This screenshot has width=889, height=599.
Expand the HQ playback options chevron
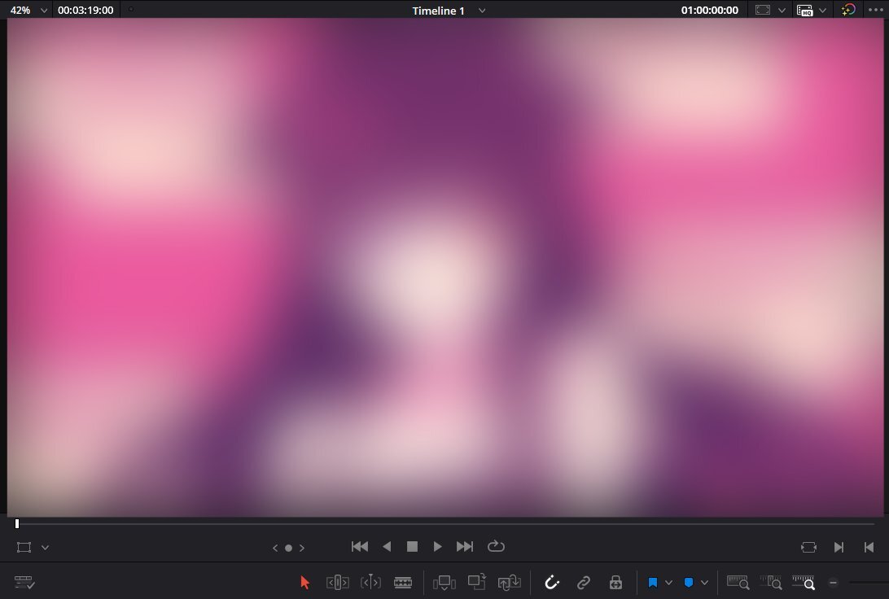coord(823,11)
